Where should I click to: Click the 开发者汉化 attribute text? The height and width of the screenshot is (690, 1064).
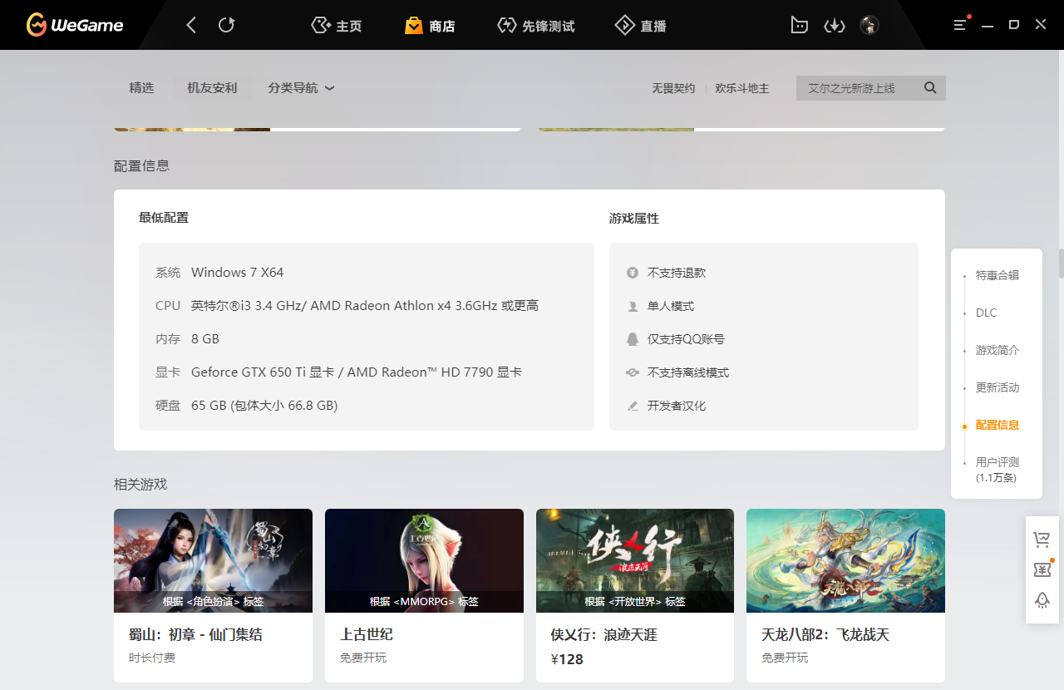pos(677,406)
